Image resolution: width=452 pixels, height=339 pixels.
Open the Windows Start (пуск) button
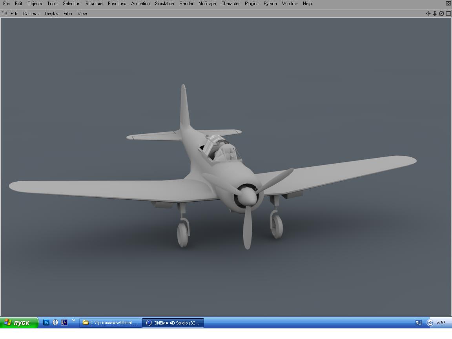click(x=19, y=323)
